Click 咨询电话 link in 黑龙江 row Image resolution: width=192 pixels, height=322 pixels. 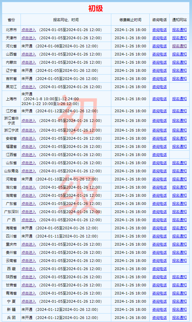pos(159,87)
